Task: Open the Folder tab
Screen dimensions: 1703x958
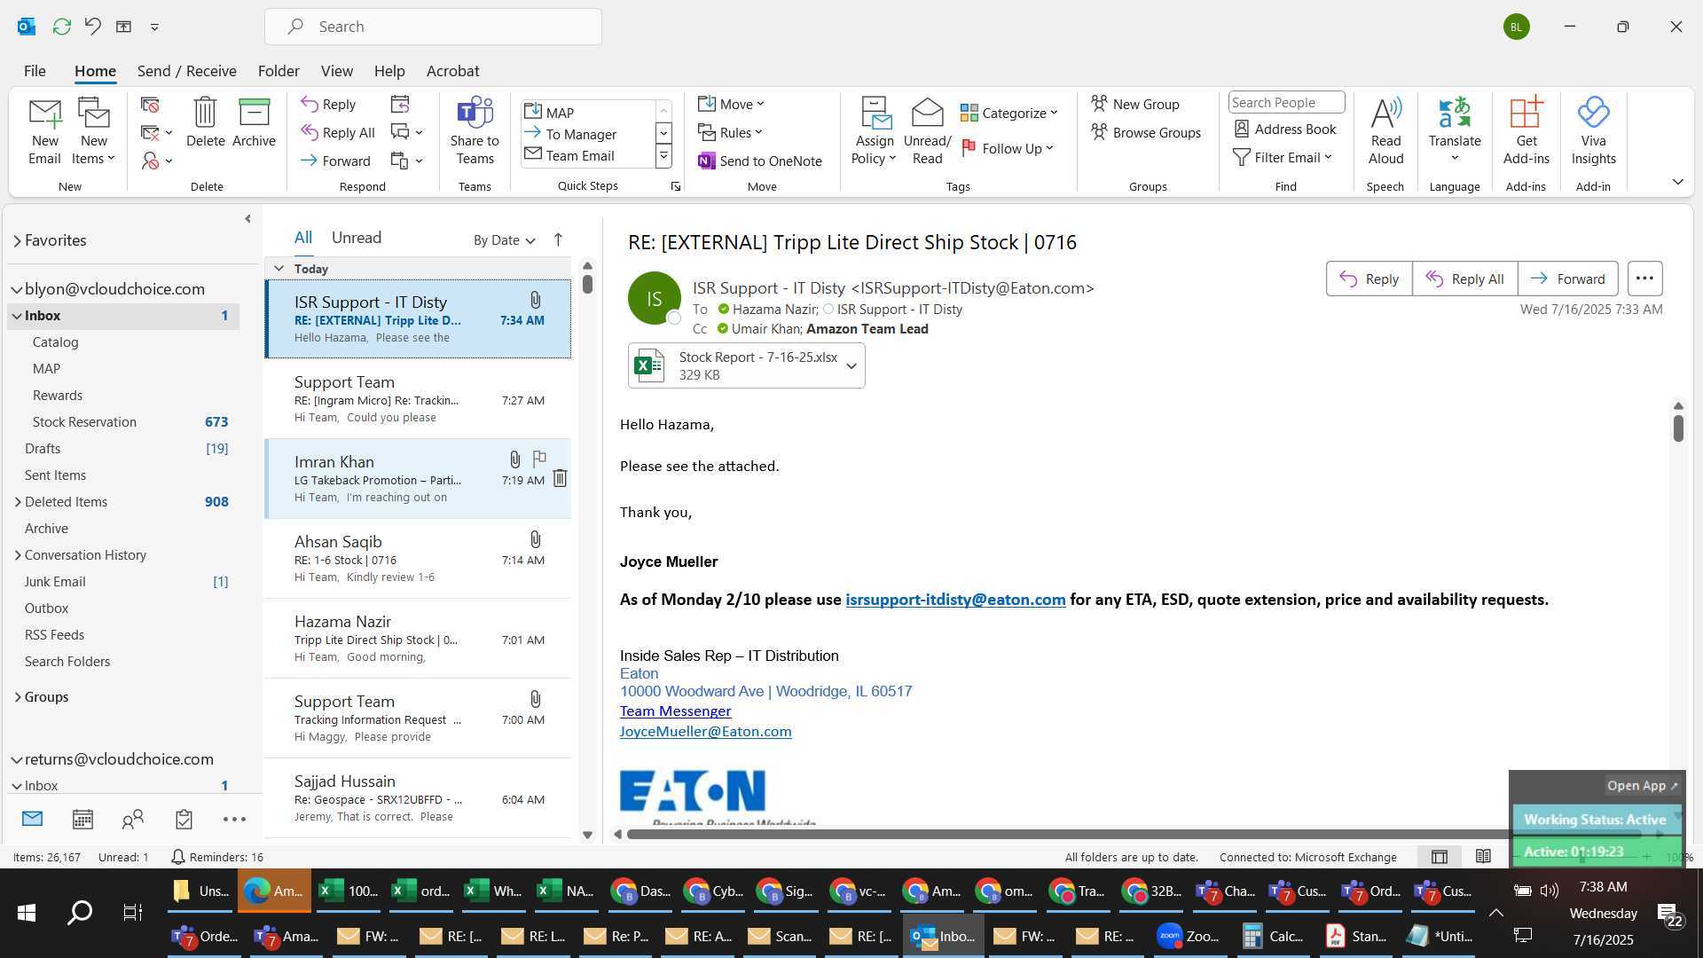Action: click(279, 71)
